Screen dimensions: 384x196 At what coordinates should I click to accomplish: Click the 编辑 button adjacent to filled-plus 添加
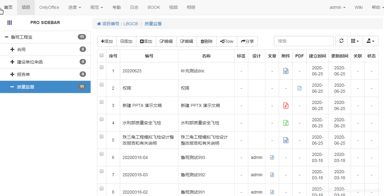tap(166, 41)
